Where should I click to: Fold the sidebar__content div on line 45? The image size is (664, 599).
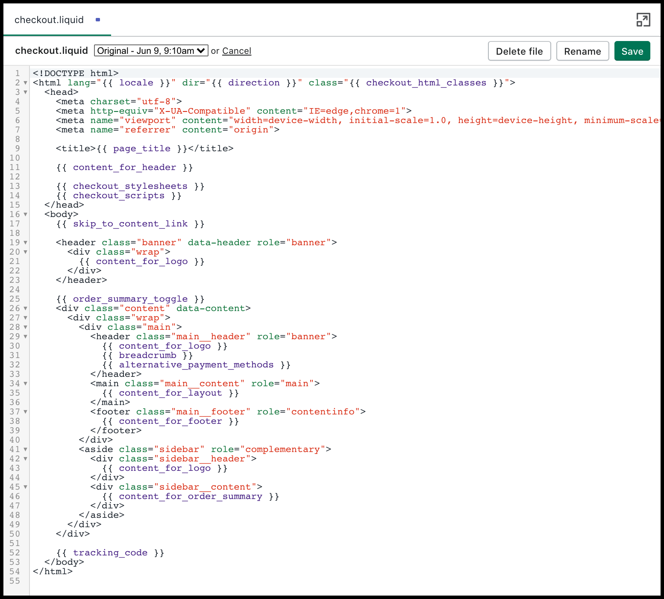coord(26,487)
